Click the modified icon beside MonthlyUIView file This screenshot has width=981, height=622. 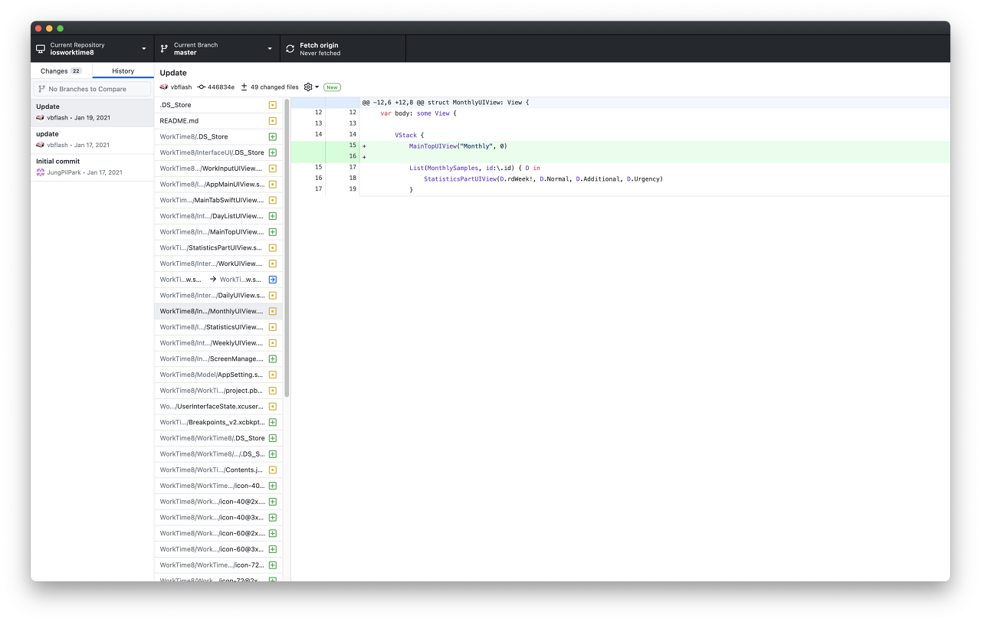point(273,311)
